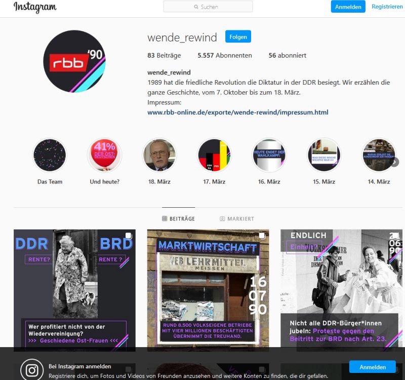Open the Registrieren link
Image resolution: width=405 pixels, height=380 pixels.
point(387,7)
